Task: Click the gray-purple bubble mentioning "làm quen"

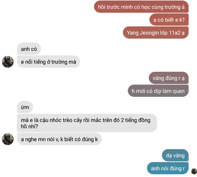Action: pos(158,91)
